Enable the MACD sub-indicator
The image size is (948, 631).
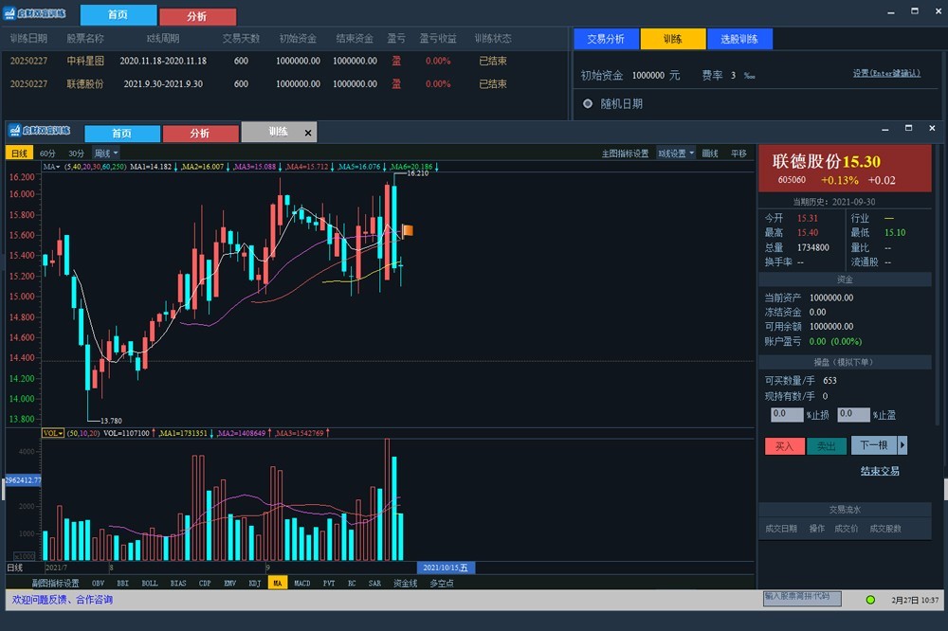301,584
